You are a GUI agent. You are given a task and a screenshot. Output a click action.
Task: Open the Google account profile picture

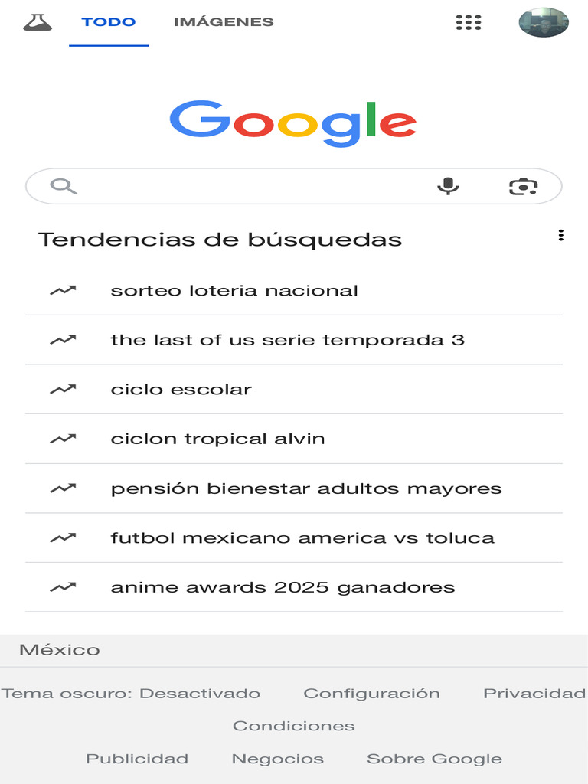click(543, 22)
